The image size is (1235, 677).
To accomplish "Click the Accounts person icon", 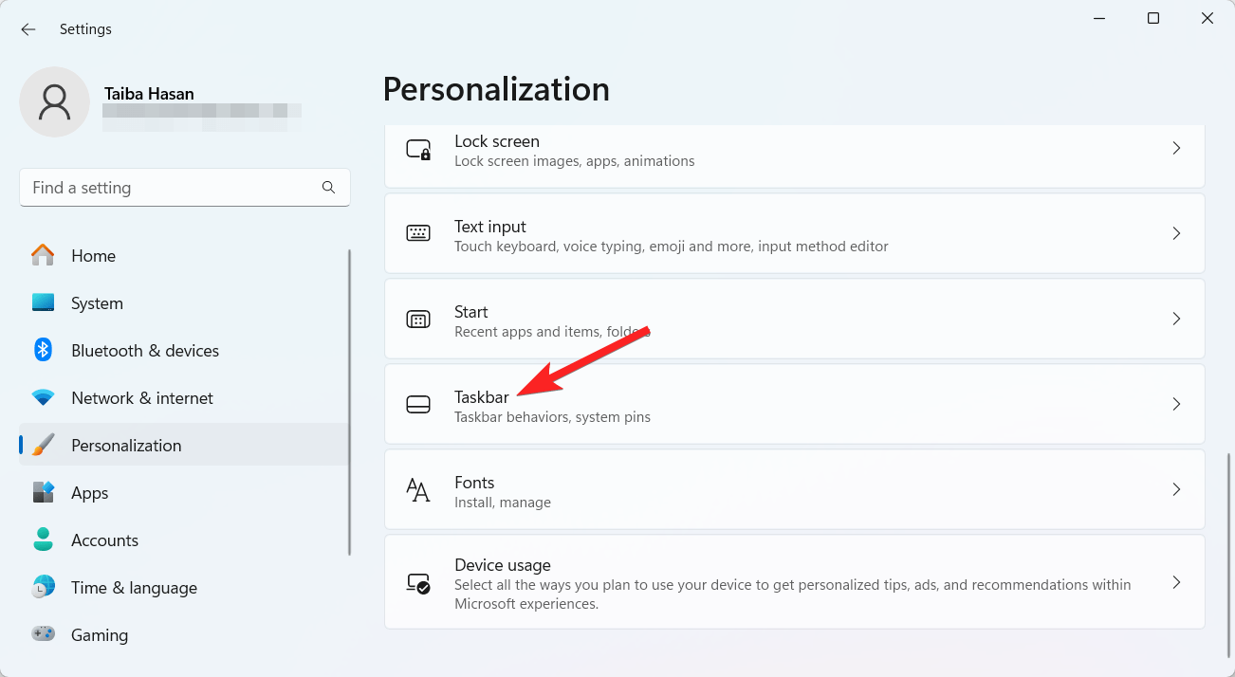I will (43, 540).
